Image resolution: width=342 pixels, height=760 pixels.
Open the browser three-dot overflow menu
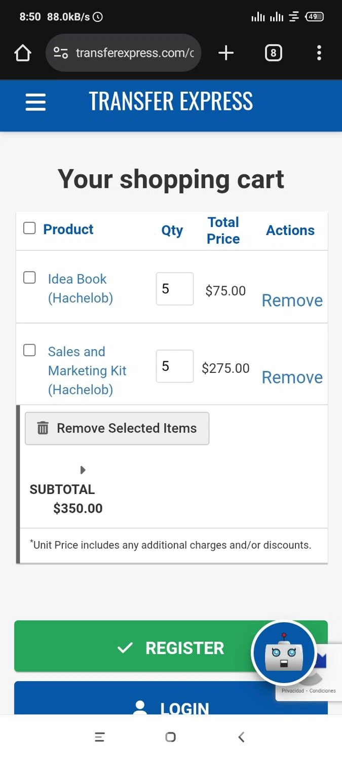pyautogui.click(x=319, y=53)
